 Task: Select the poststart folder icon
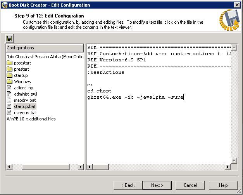pyautogui.click(x=10, y=63)
